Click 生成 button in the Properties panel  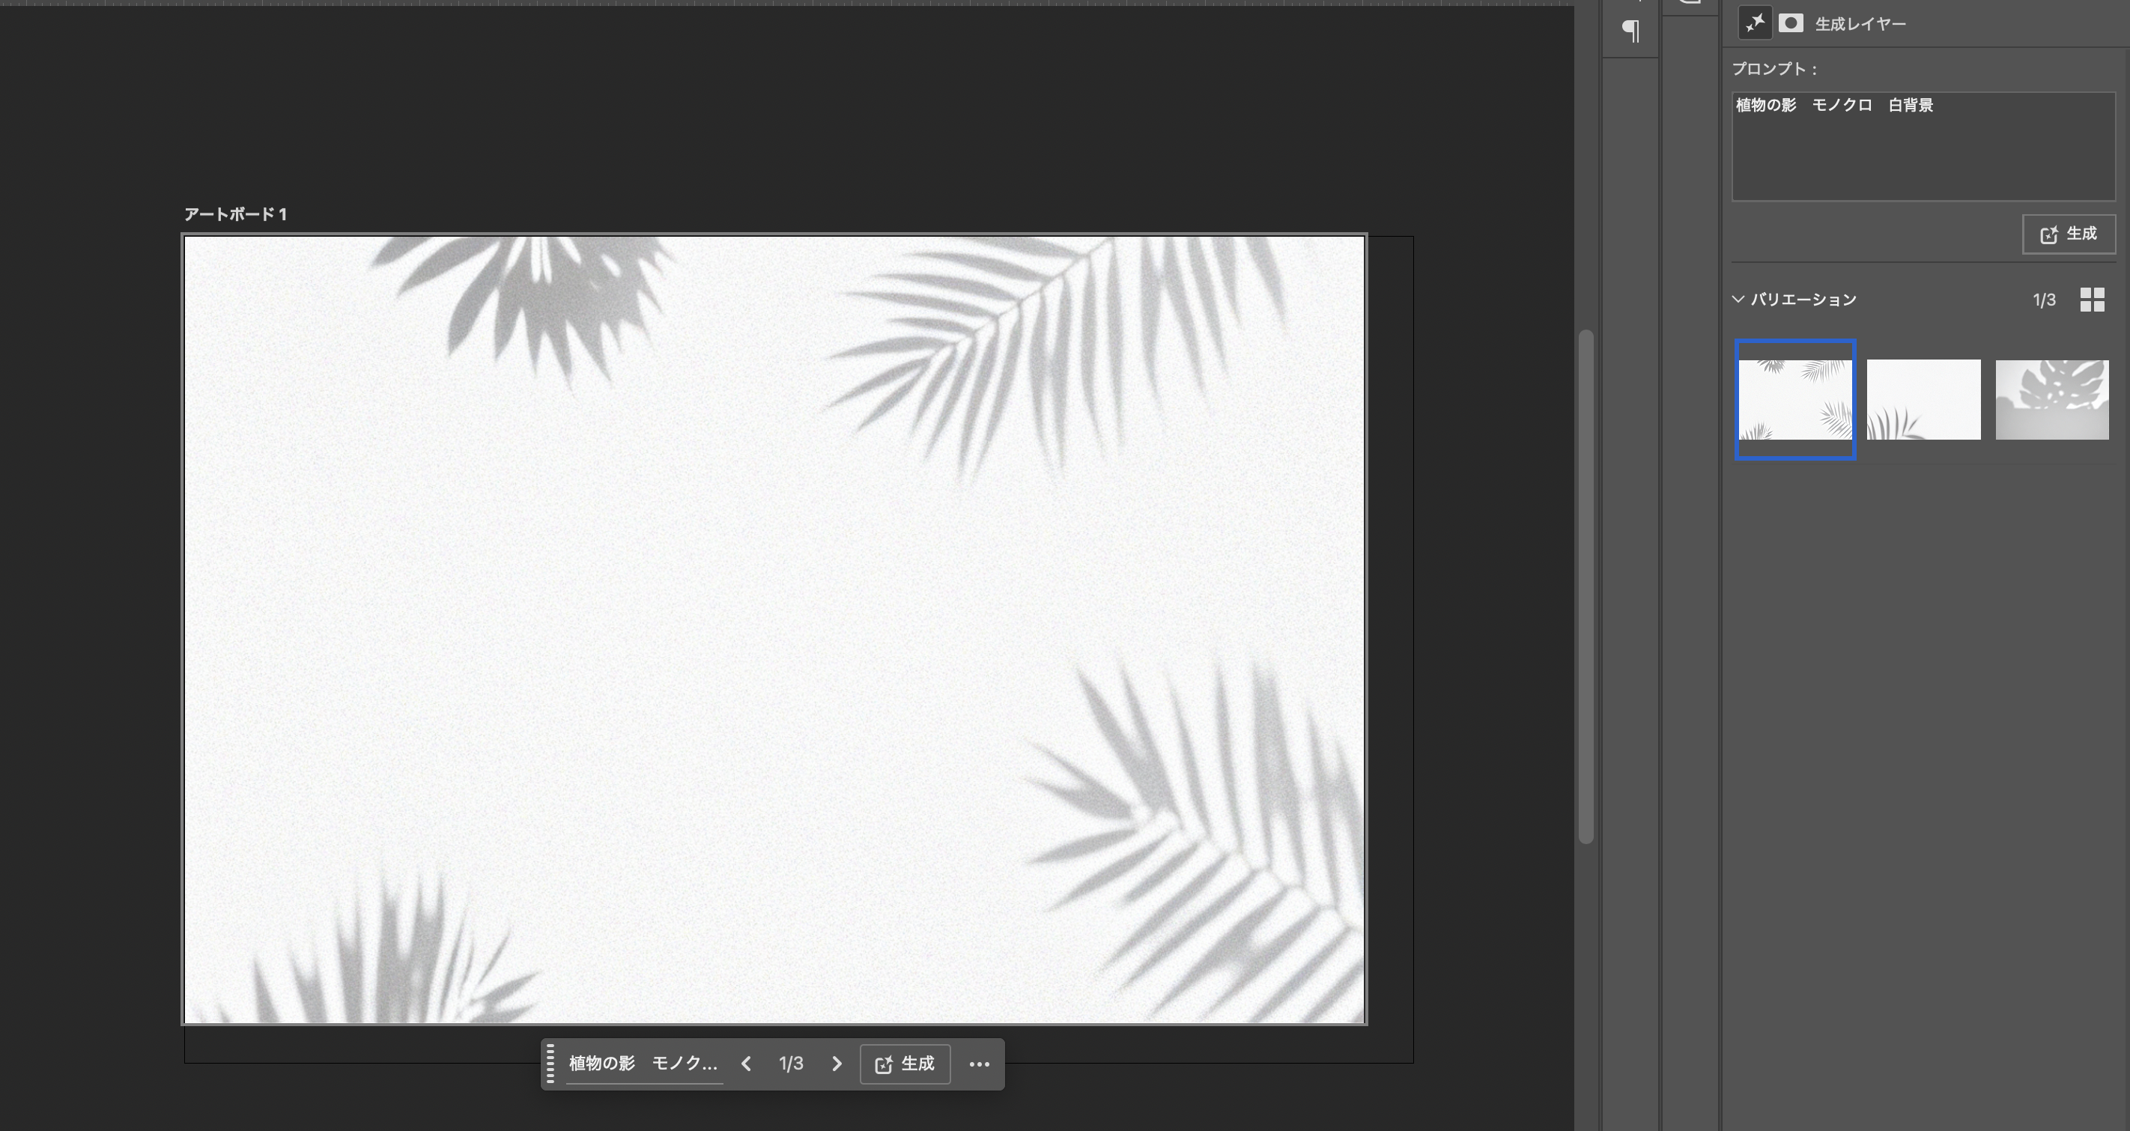point(2068,234)
